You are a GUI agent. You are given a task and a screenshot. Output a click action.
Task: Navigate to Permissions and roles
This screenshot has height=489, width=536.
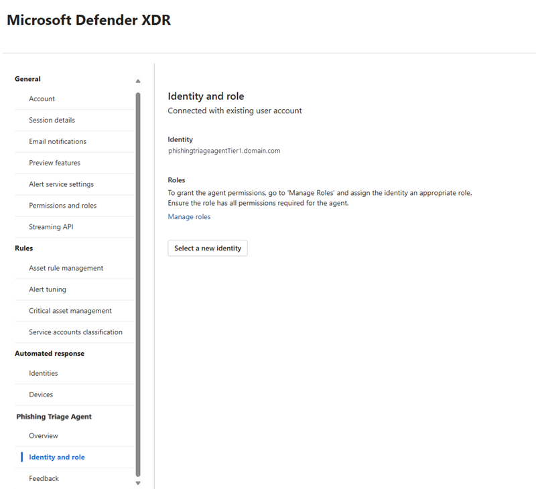click(x=62, y=206)
